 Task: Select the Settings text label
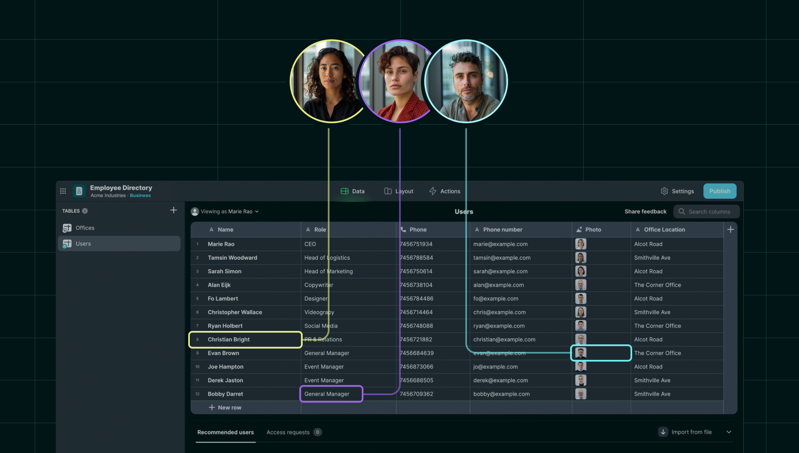tap(683, 191)
